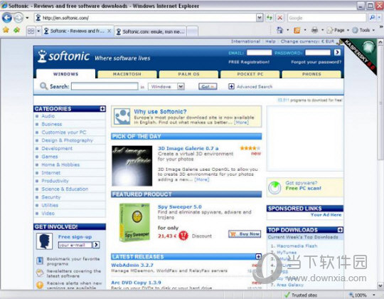Click the vertical scrollbar up arrow
Screen dimensions: 384x299
[x=380, y=42]
